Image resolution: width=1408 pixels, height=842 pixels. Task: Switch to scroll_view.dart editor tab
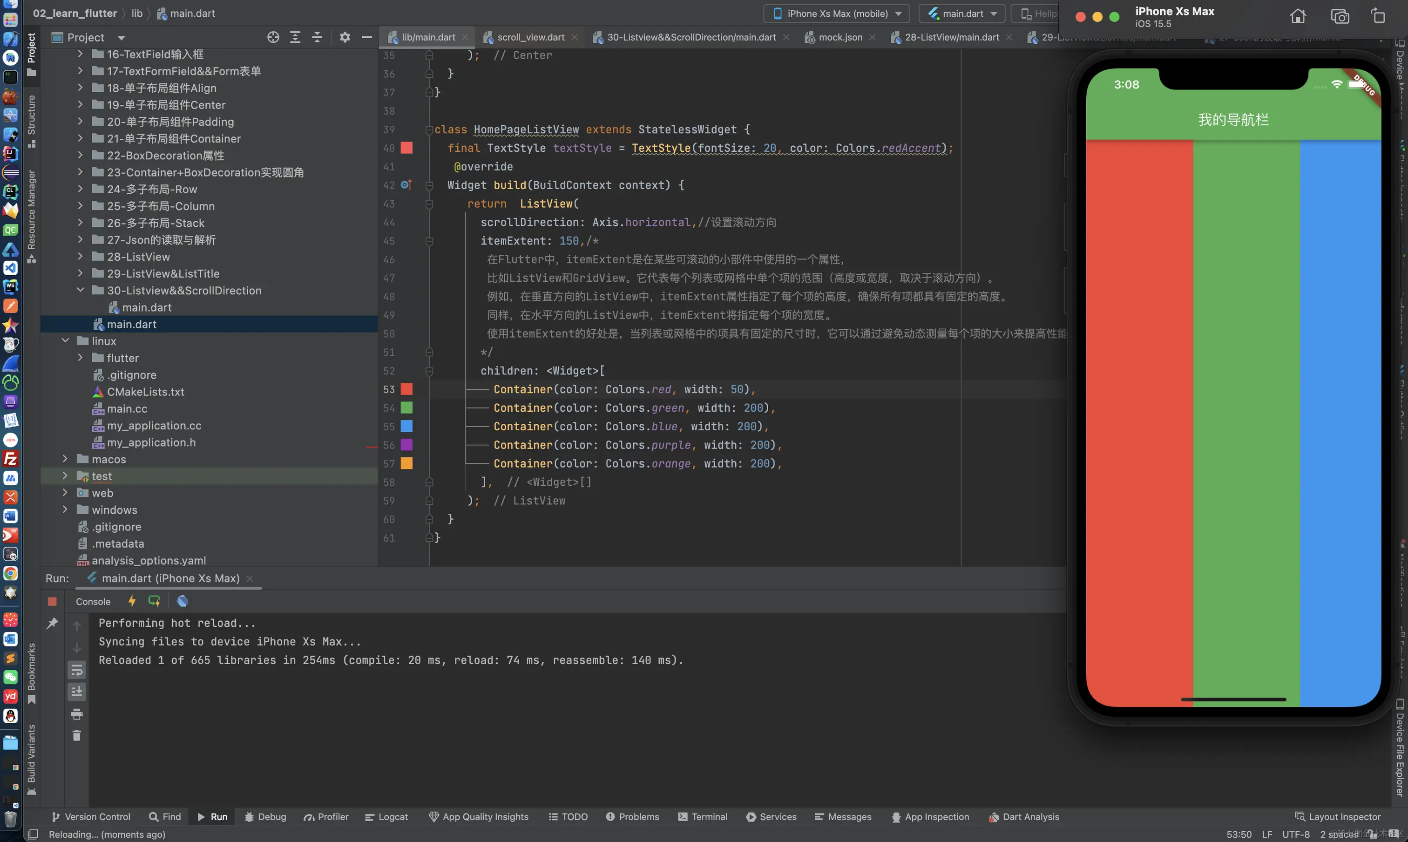pyautogui.click(x=530, y=37)
